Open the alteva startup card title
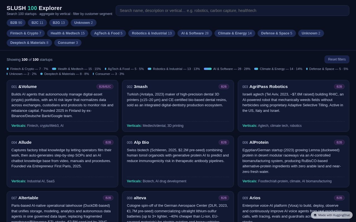Image resolution: width=356 pixels, height=222 pixels. (140, 198)
